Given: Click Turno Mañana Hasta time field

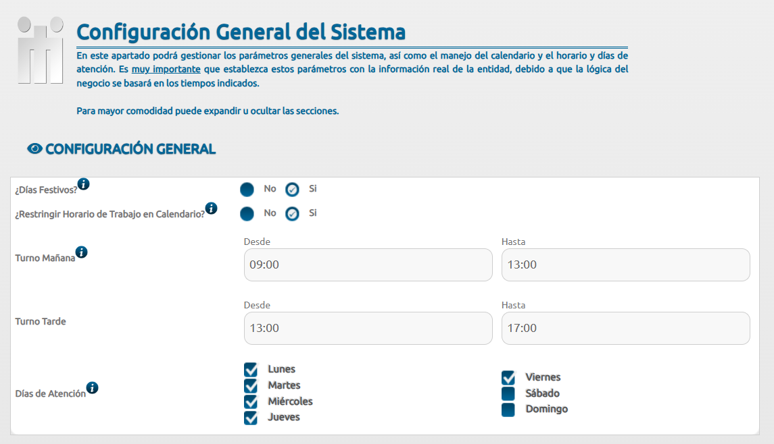Looking at the screenshot, I should coord(625,265).
